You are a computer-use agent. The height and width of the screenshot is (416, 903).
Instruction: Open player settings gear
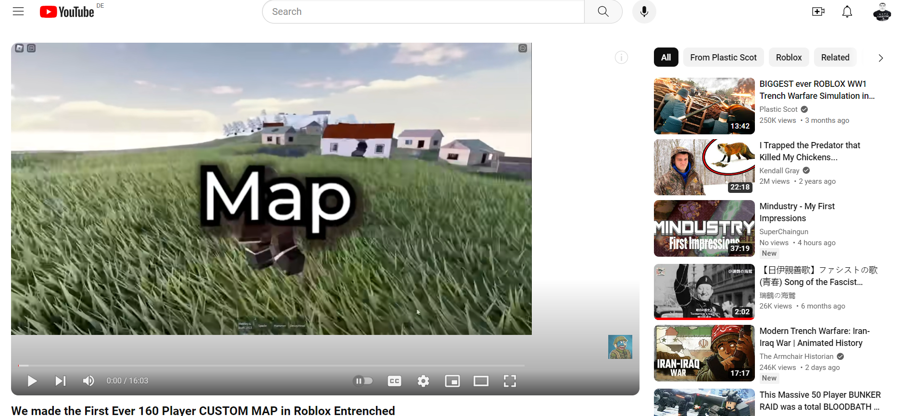coord(423,381)
